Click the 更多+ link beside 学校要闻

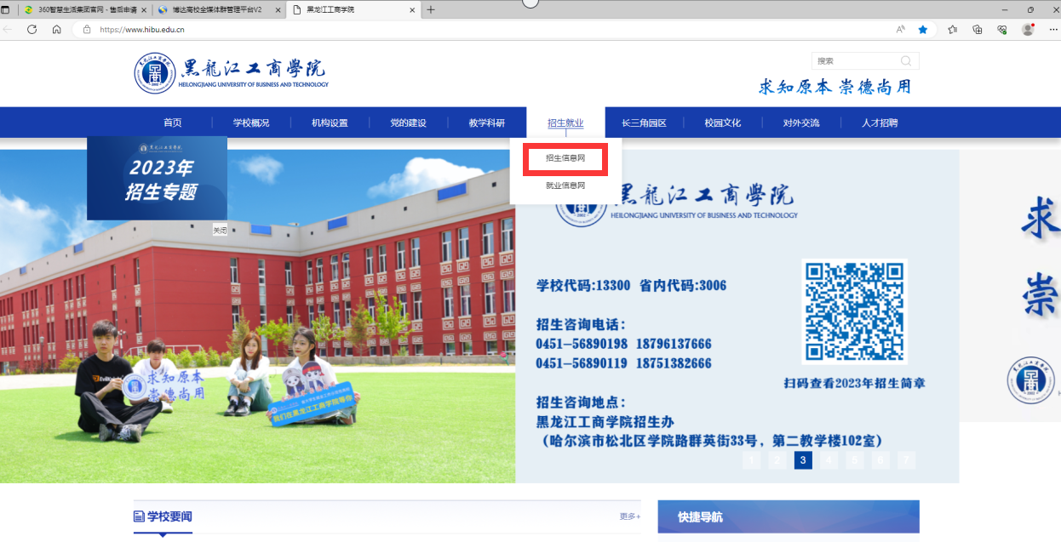[630, 516]
